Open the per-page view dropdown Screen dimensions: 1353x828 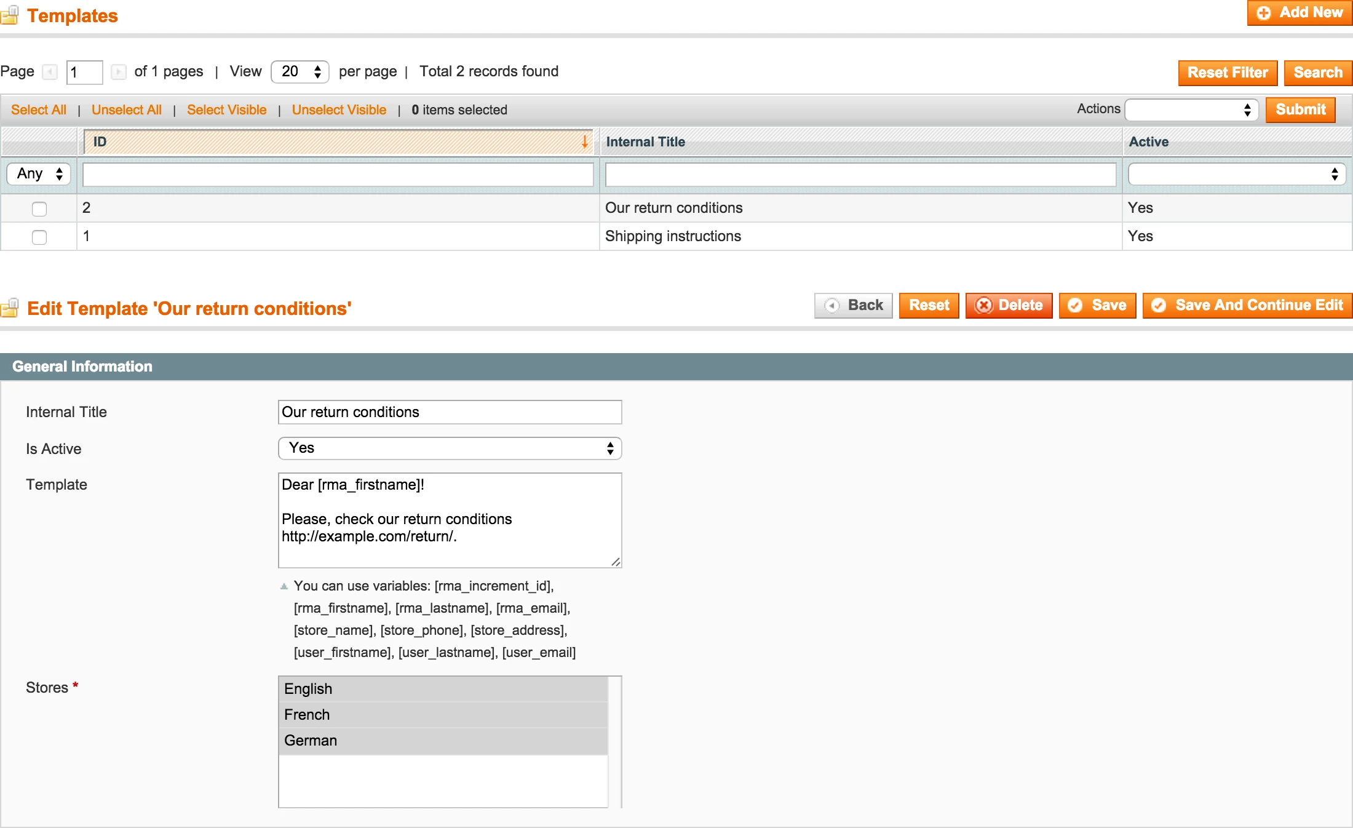300,71
